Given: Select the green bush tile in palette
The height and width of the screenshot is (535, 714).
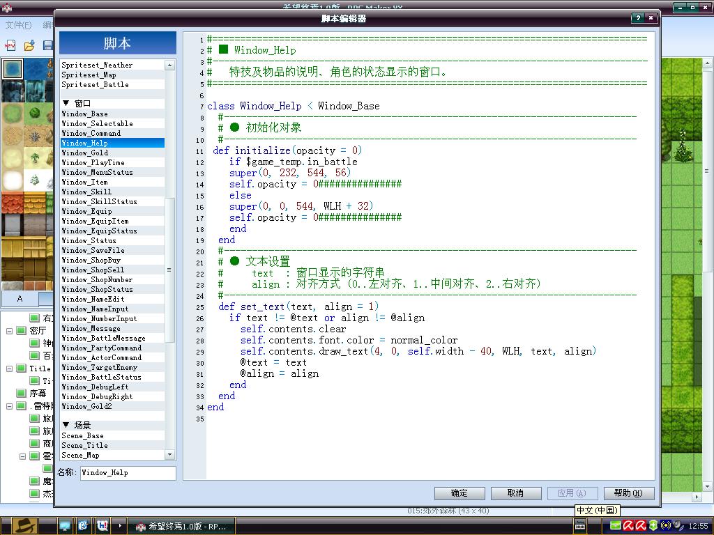Looking at the screenshot, I should coord(35,113).
